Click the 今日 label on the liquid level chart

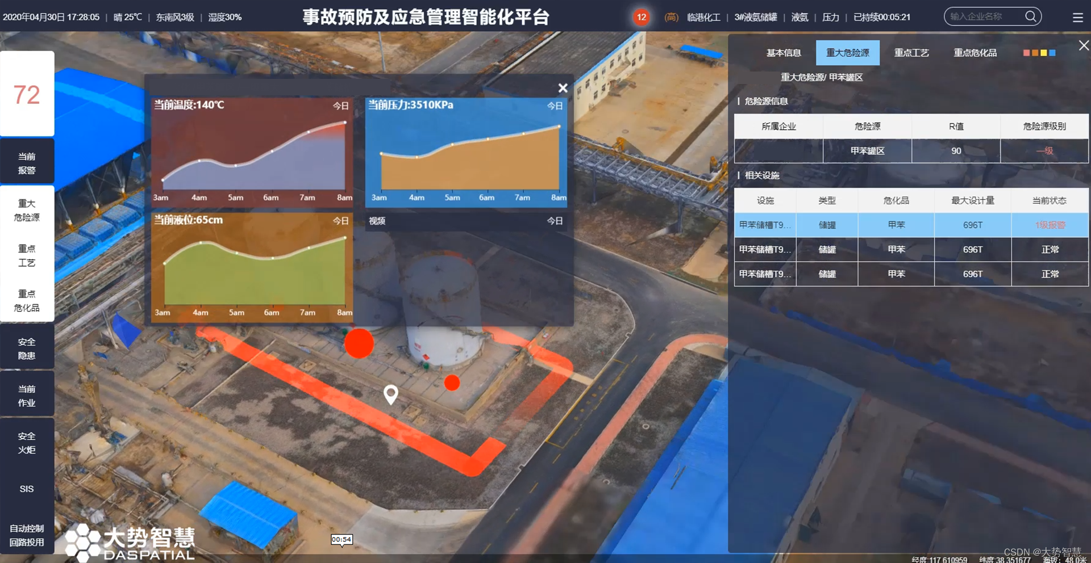pos(340,221)
